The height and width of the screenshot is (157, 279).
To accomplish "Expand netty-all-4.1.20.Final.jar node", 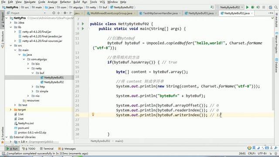I will pos(15,32).
